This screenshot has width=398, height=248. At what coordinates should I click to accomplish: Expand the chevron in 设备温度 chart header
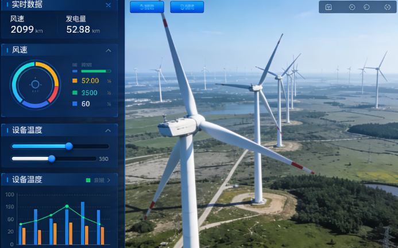pyautogui.click(x=109, y=180)
